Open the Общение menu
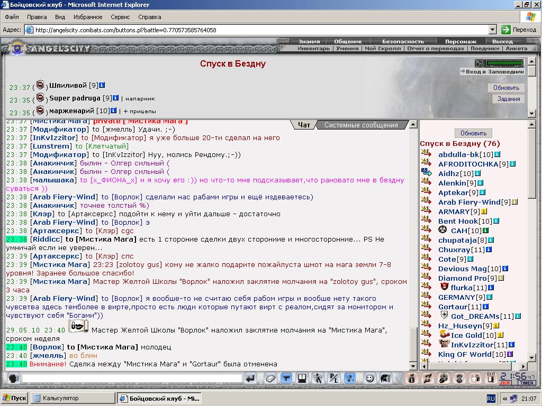 coord(348,41)
